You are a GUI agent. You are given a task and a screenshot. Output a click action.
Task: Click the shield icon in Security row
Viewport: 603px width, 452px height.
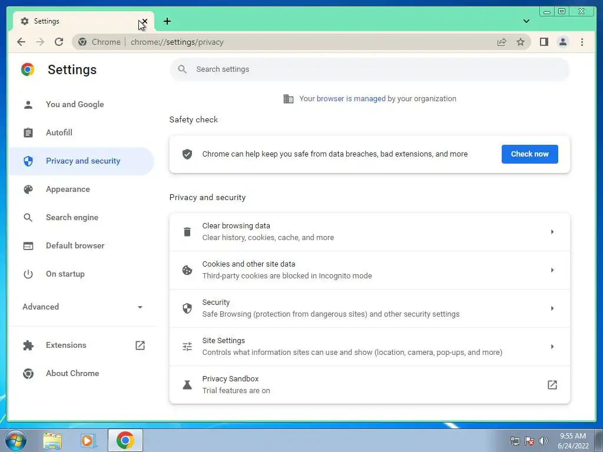[x=187, y=308]
